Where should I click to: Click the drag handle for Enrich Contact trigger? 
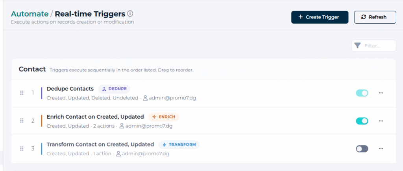point(22,121)
